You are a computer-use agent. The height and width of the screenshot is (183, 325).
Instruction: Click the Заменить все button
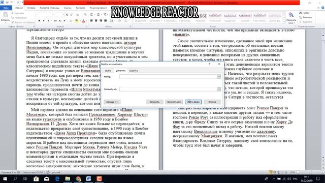(x=174, y=102)
